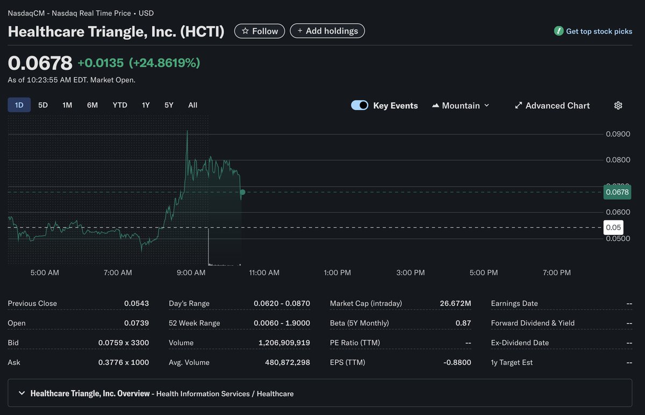Image resolution: width=645 pixels, height=415 pixels.
Task: Click the Day's Range value 0.0620 - 0.0870
Action: point(282,303)
